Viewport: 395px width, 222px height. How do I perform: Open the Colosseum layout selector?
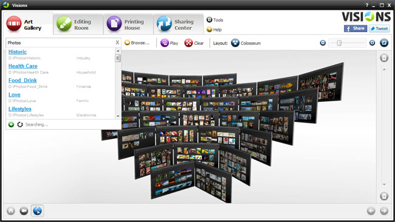(x=246, y=43)
